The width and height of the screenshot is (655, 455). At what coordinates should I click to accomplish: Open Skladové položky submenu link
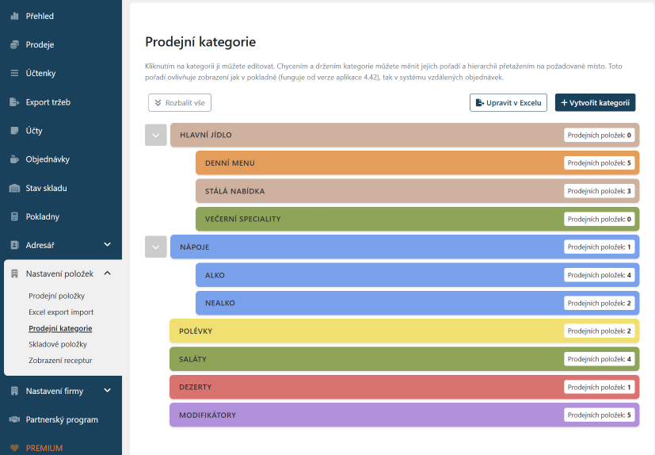click(58, 344)
